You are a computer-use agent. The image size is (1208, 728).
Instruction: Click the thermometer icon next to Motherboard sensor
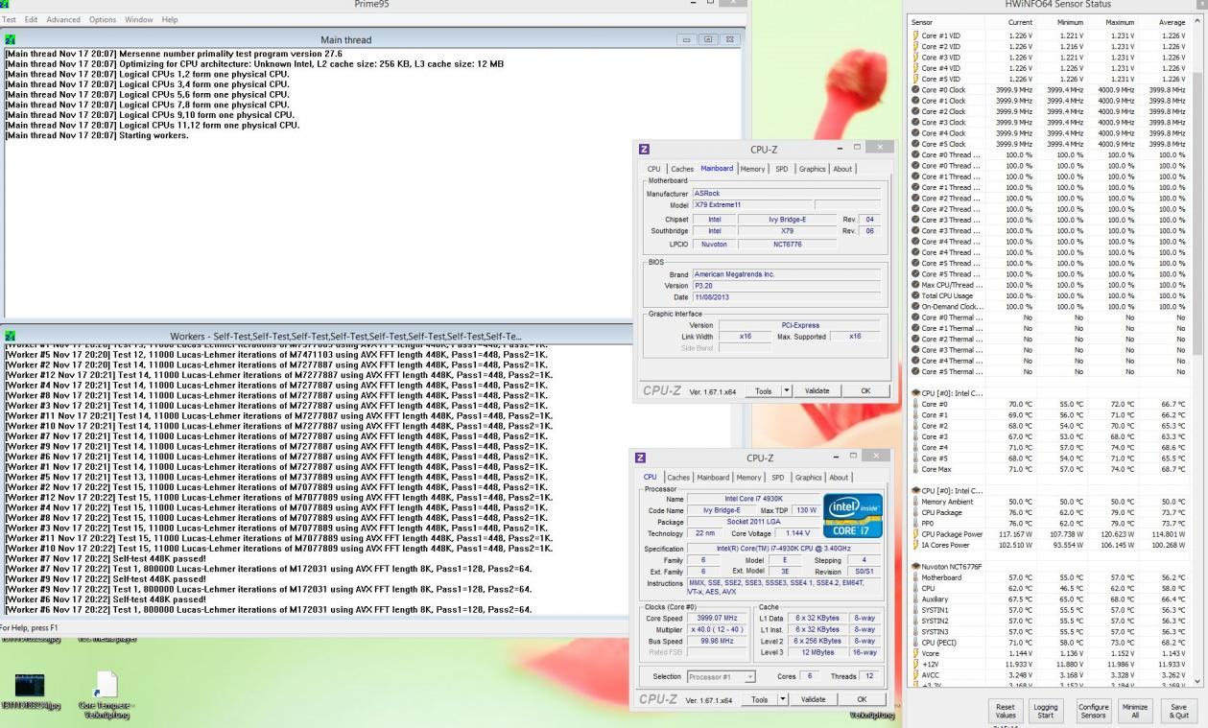click(x=914, y=577)
